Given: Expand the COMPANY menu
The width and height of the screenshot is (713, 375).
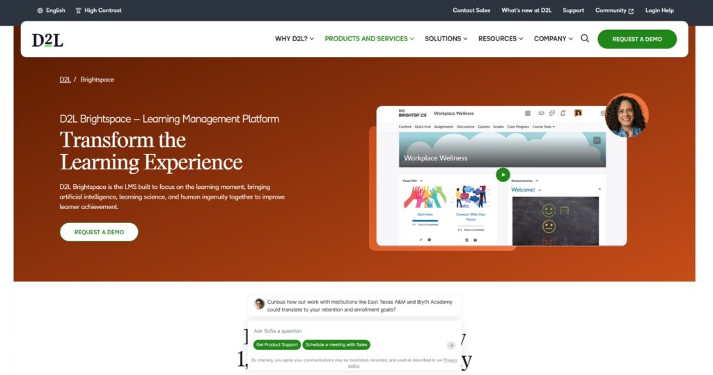Looking at the screenshot, I should click(554, 38).
